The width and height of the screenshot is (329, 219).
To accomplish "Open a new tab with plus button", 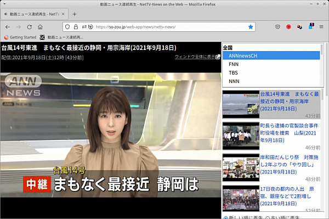I will [x=74, y=14].
